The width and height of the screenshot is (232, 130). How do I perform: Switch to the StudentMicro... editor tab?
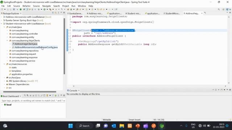[171, 13]
